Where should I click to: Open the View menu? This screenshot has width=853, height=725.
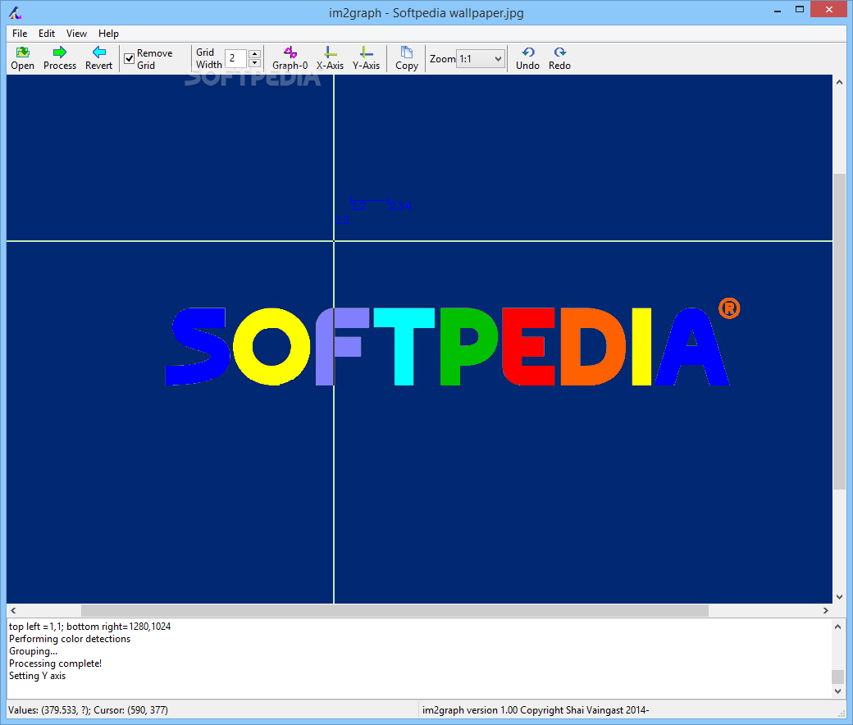77,34
